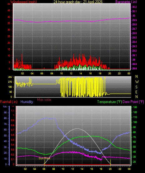Click the 'Temperature (°F)' legend label
The image size is (145, 173).
[x=110, y=102]
